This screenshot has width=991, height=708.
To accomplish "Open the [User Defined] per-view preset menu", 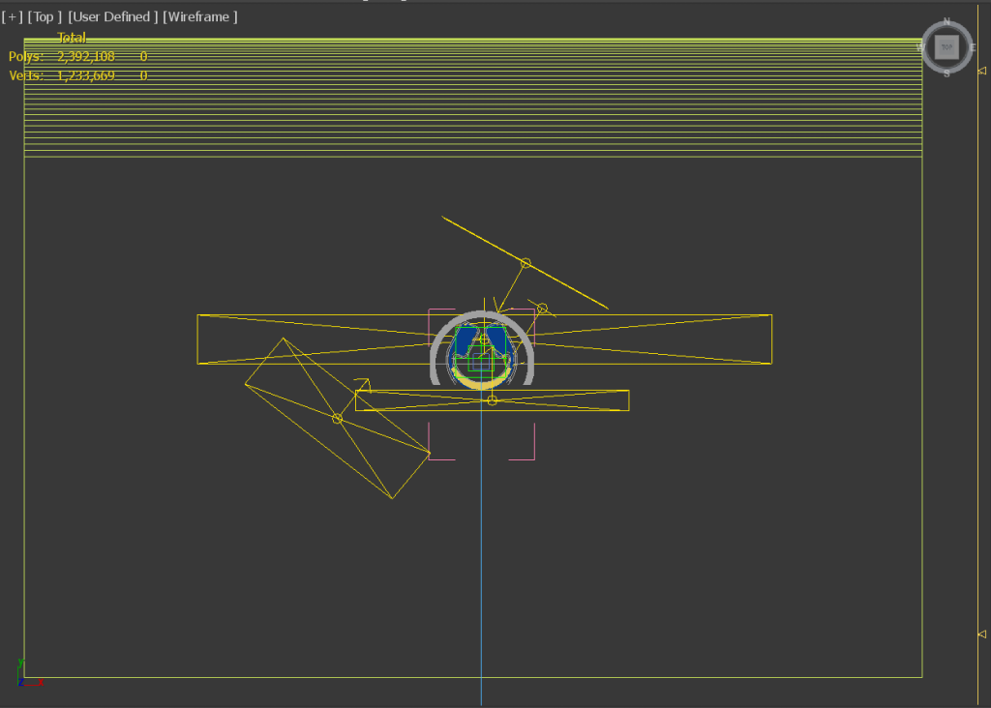I will click(x=112, y=17).
